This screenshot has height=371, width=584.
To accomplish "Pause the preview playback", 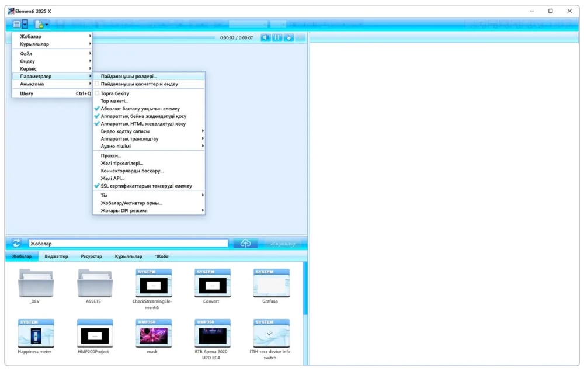I will coord(277,37).
